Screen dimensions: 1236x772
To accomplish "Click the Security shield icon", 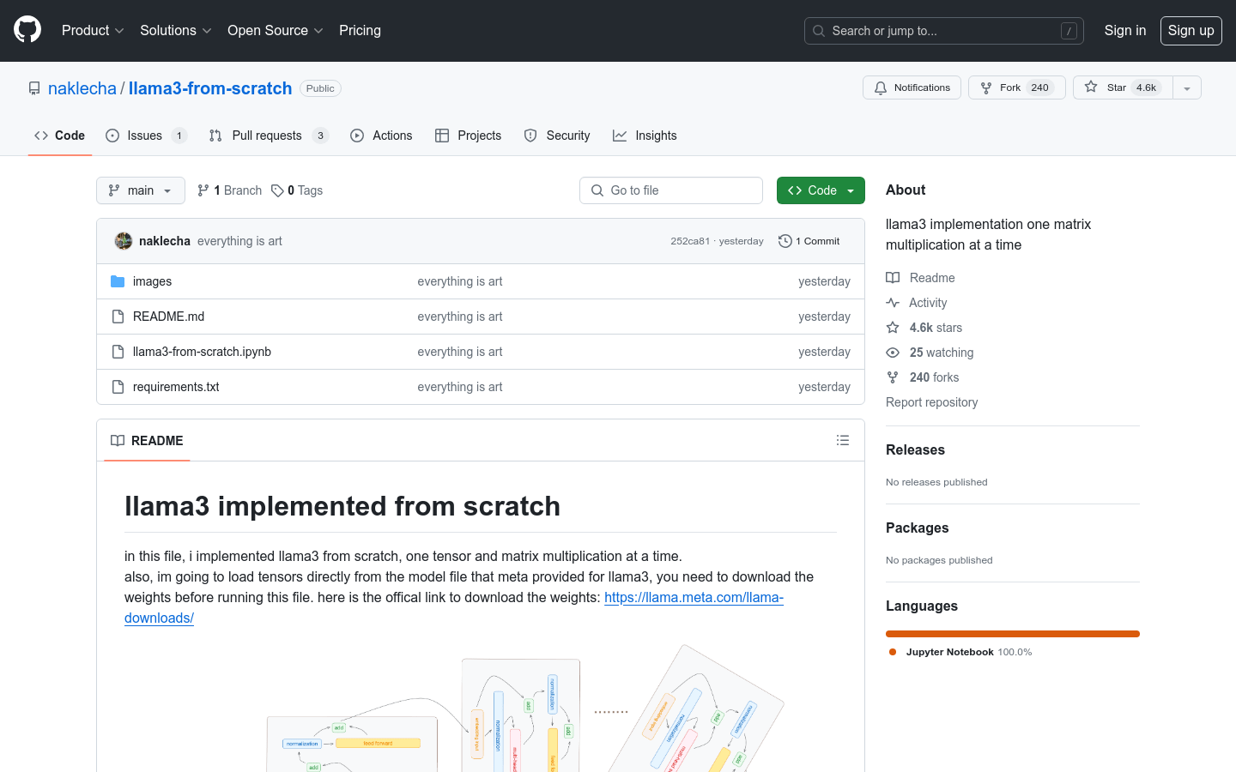I will [530, 136].
